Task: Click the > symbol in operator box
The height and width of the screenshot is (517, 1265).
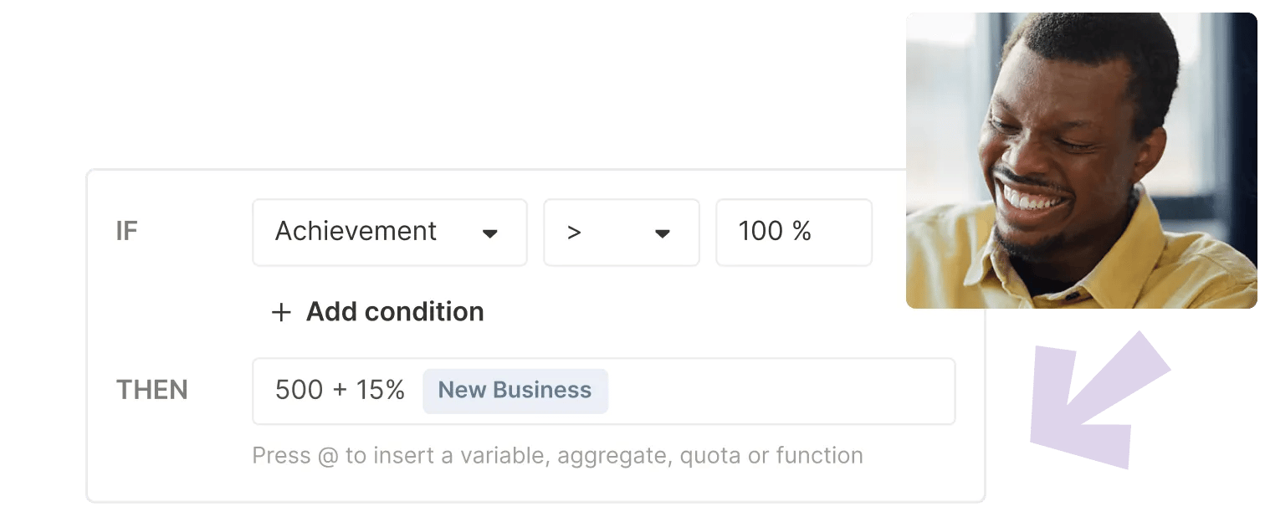Action: click(574, 233)
